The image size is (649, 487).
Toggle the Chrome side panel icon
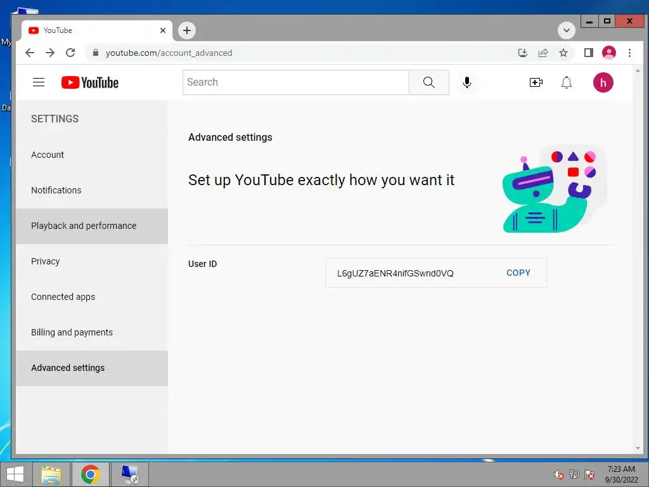click(x=589, y=53)
